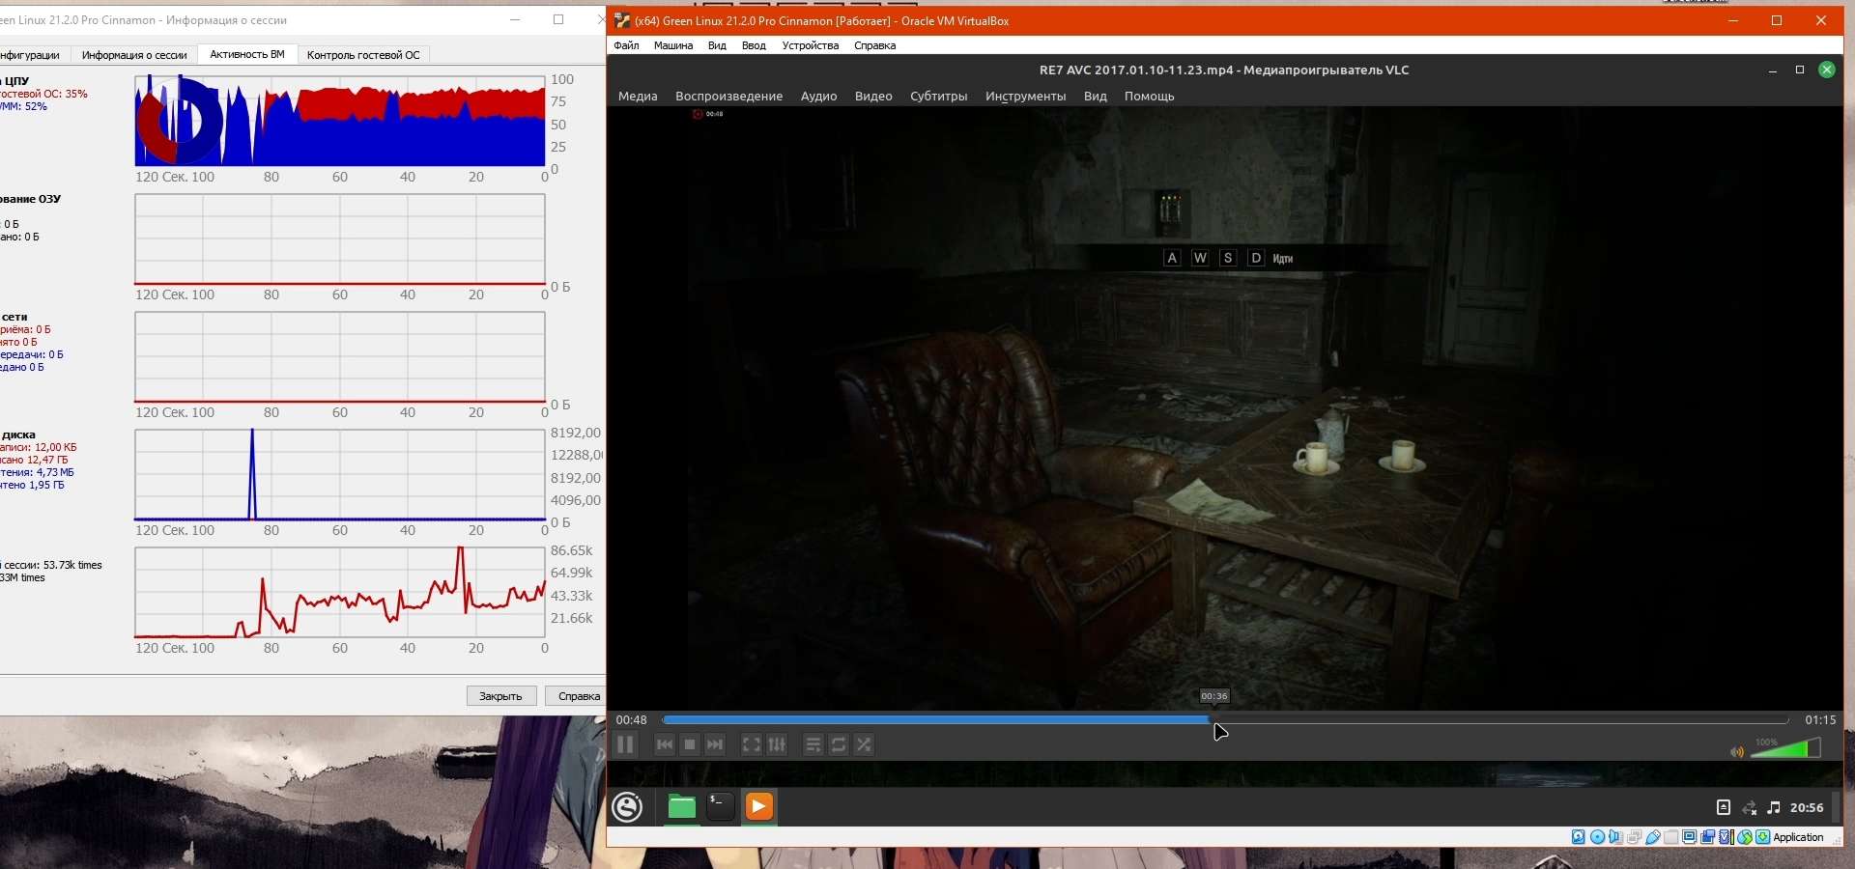This screenshot has width=1855, height=869.
Task: Click VirtualBox mouse integration indicator
Action: (x=1745, y=837)
